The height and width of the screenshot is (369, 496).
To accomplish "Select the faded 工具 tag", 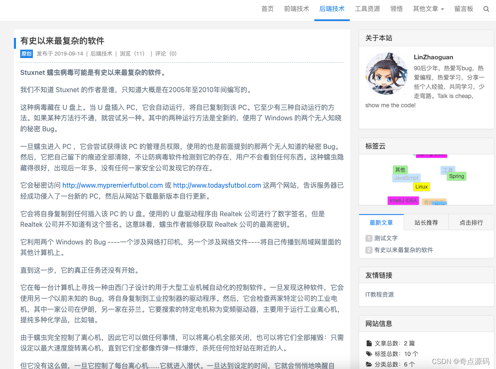I will (x=448, y=169).
